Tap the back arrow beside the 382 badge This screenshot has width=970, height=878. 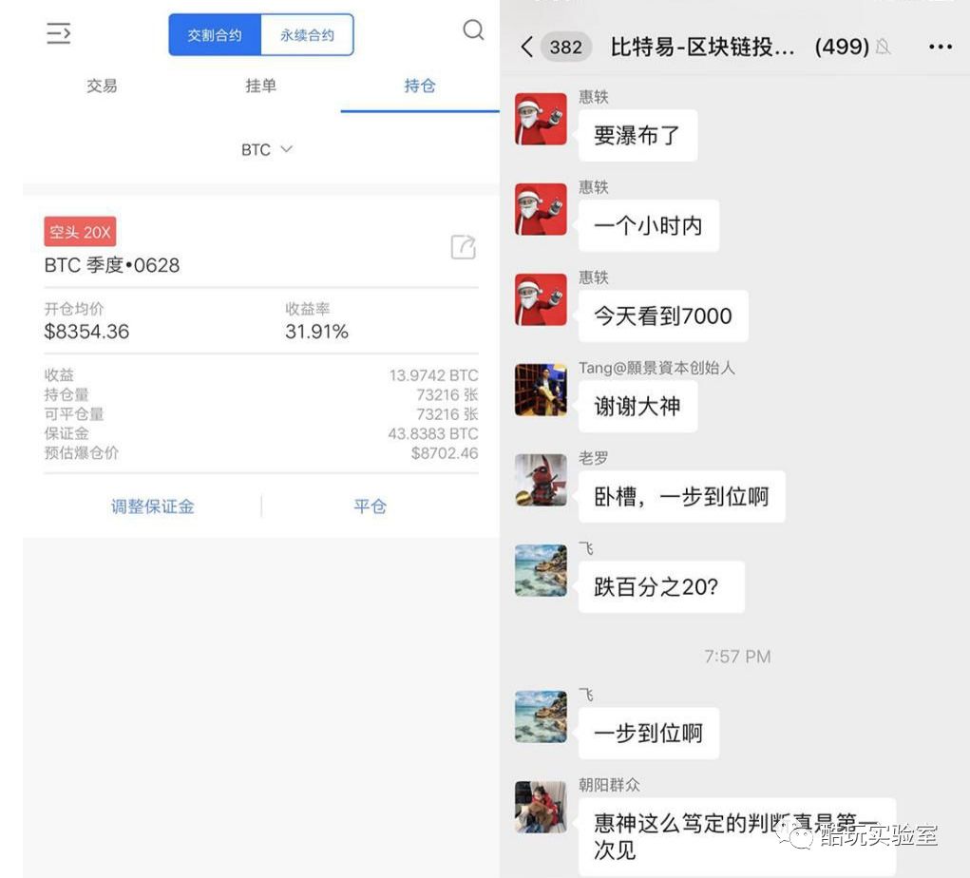pyautogui.click(x=526, y=47)
